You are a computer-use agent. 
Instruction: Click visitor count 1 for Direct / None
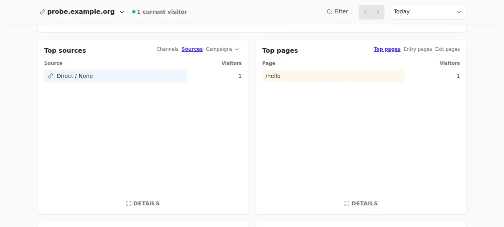pos(240,76)
